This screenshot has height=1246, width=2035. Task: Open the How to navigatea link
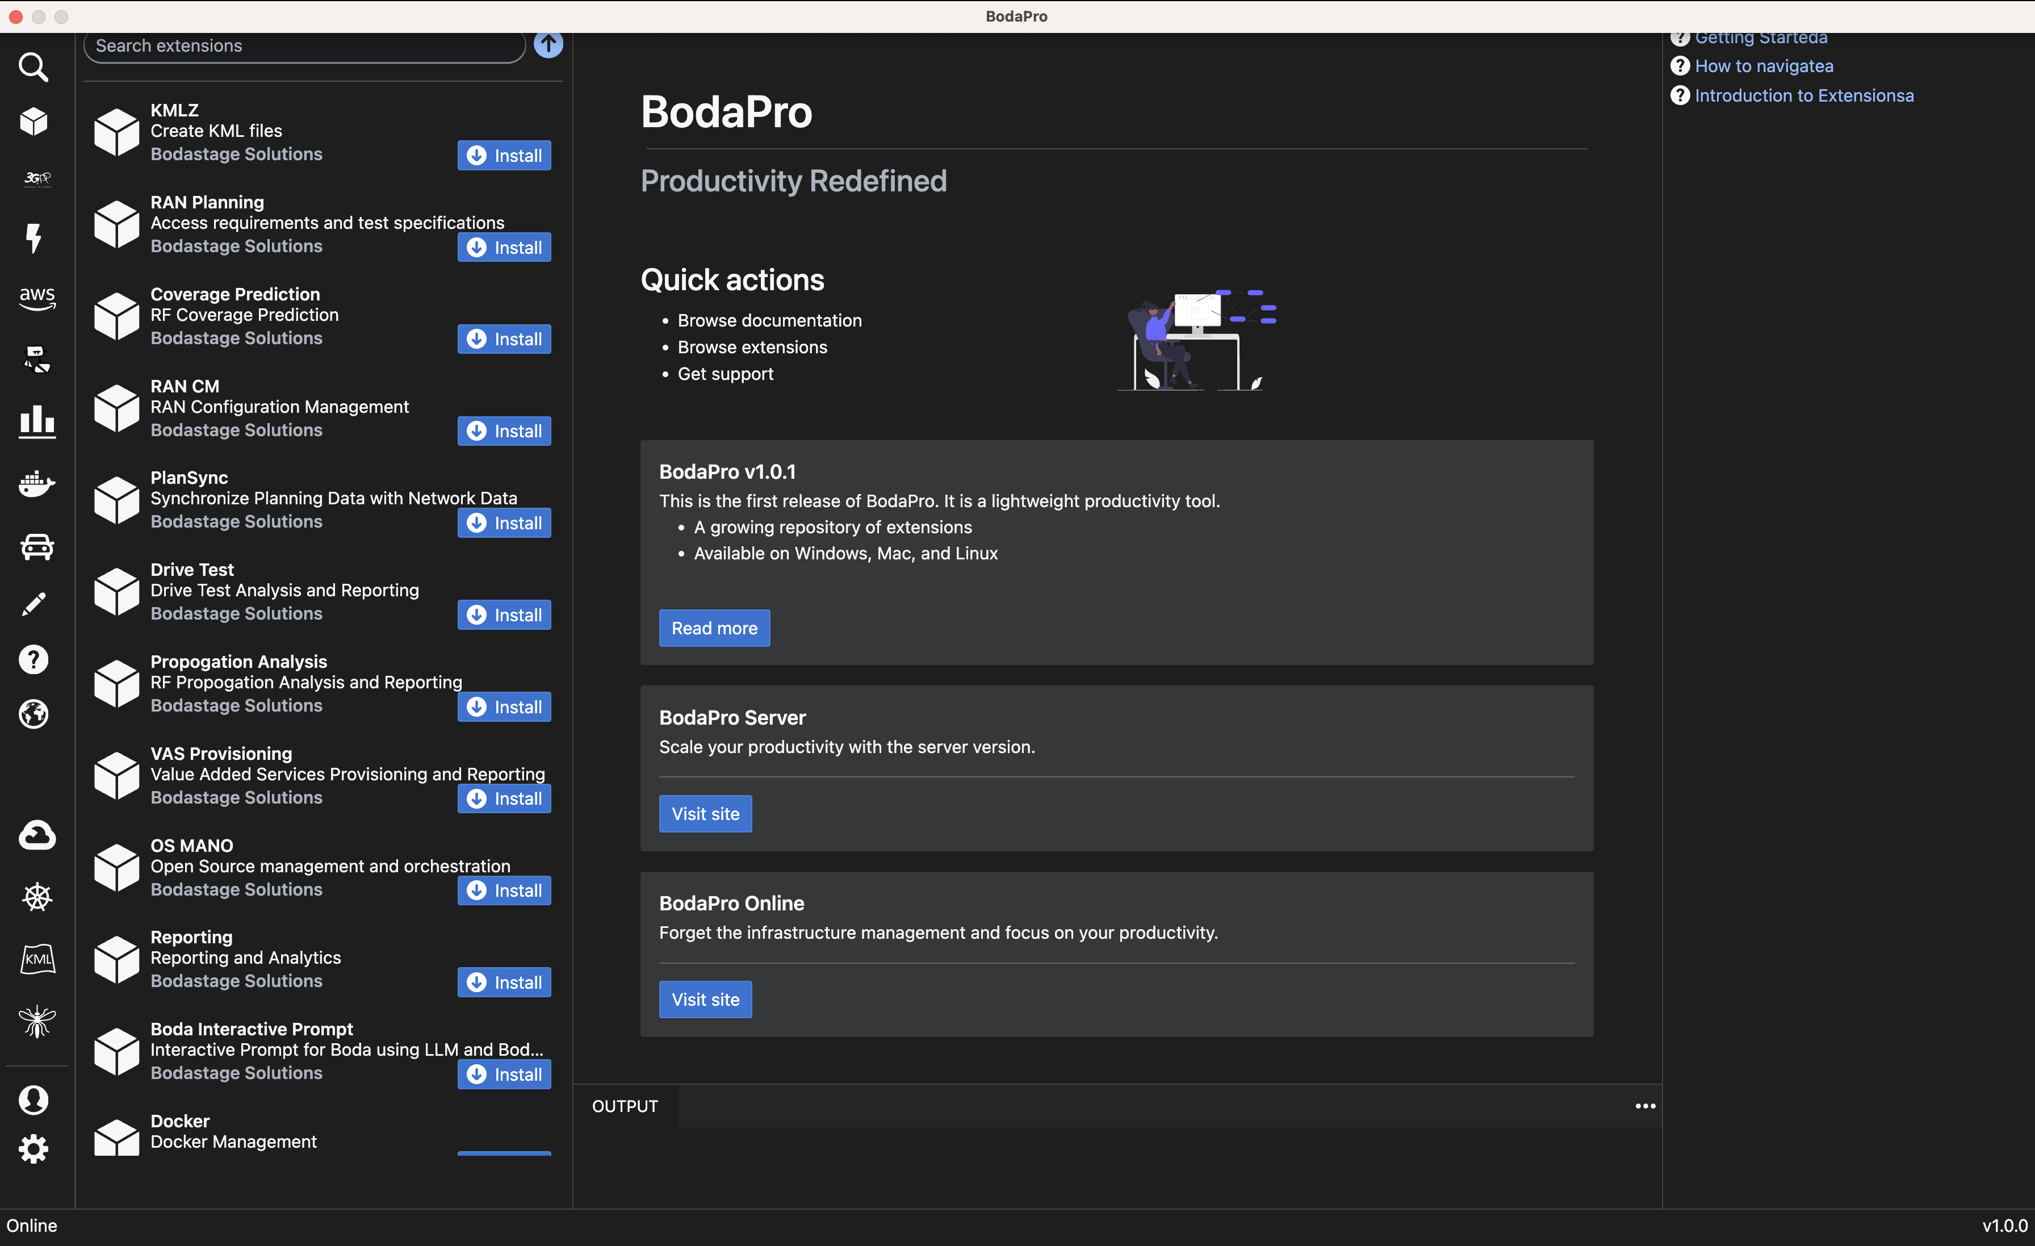pyautogui.click(x=1763, y=66)
